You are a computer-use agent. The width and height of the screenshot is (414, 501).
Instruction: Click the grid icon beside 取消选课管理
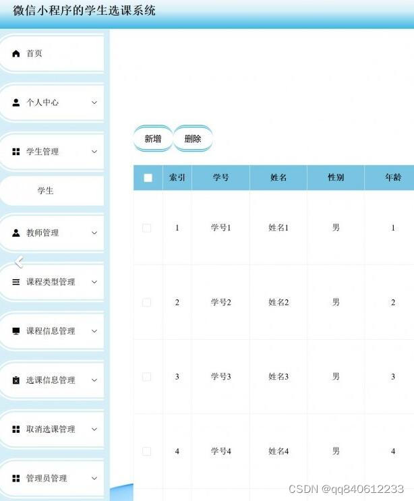[x=16, y=430]
